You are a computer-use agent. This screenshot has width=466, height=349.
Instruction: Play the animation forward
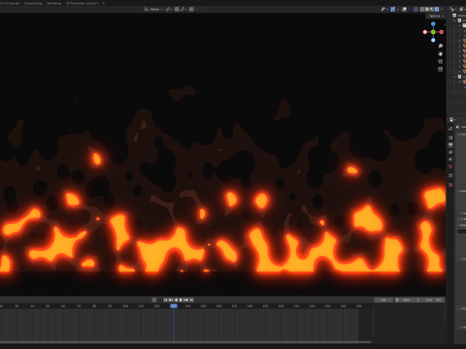[x=181, y=300]
